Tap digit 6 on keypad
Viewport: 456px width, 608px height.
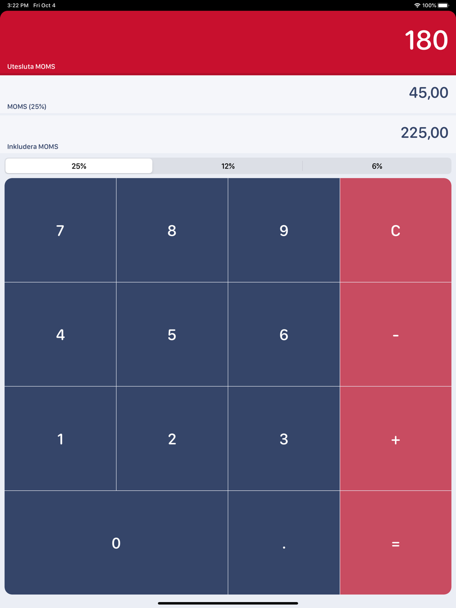click(284, 335)
